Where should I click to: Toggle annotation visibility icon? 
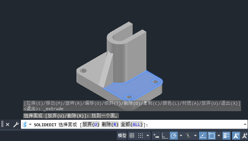coord(236,136)
